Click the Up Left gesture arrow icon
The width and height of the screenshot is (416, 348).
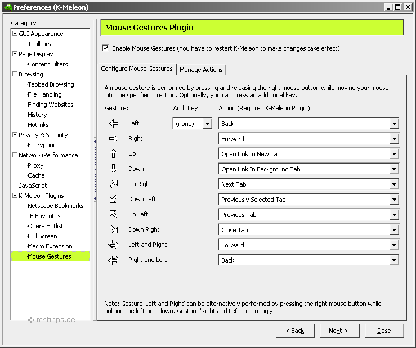[x=114, y=214]
